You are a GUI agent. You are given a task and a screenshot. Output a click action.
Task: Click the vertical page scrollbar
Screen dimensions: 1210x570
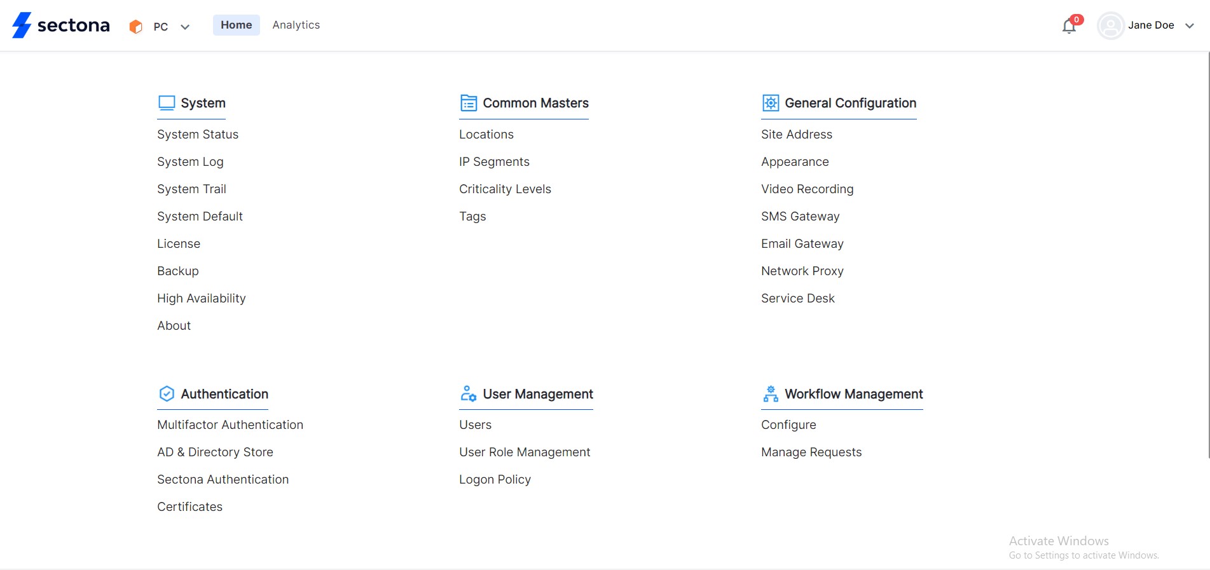point(1208,254)
